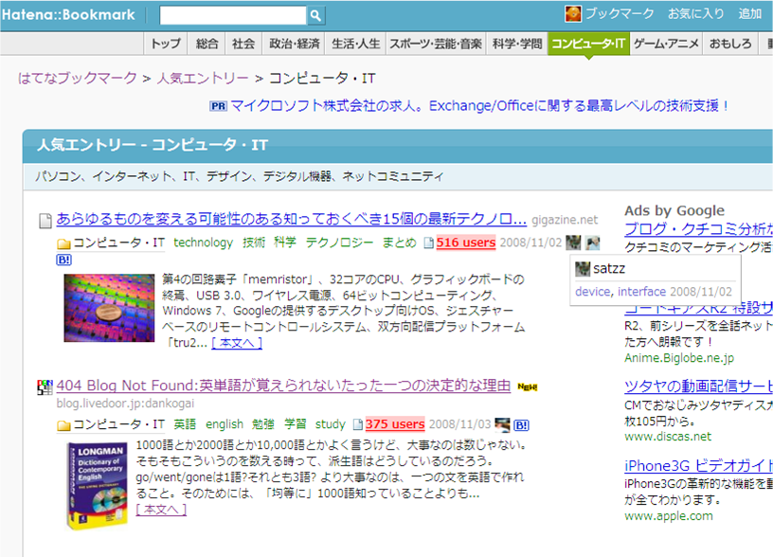This screenshot has width=773, height=557.
Task: Click folder icon in the 375 users row
Action: click(x=64, y=425)
